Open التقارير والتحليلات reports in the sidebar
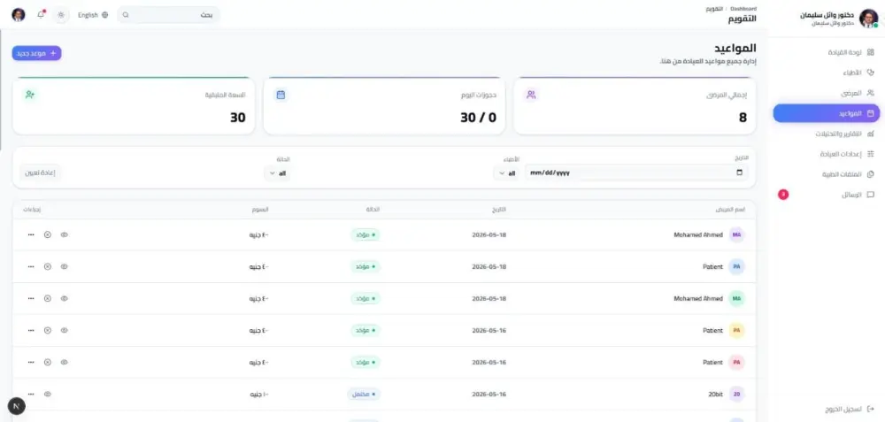The image size is (885, 422). [x=828, y=134]
